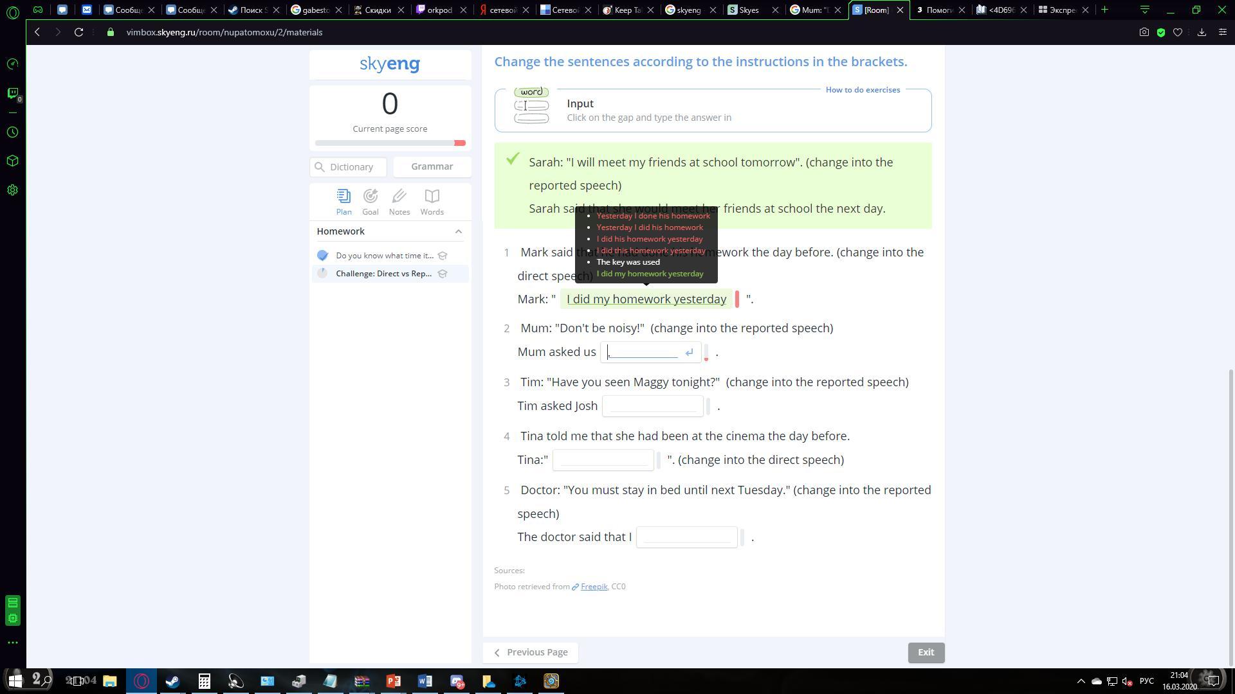Select 'Do you know what time it...' lesson
Screen dimensions: 1235x694
click(384, 256)
